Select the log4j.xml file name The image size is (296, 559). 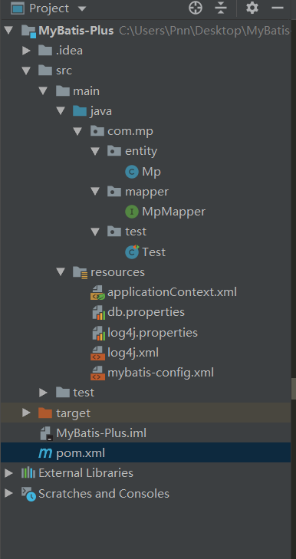[133, 353]
